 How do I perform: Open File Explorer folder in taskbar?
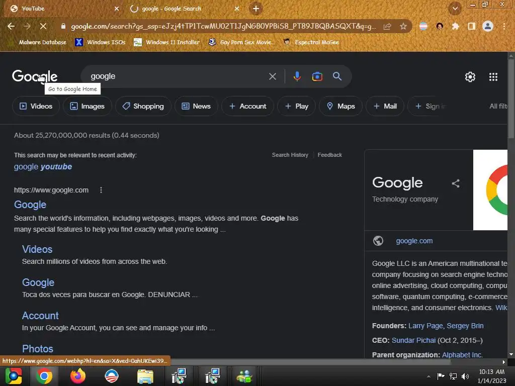click(145, 376)
